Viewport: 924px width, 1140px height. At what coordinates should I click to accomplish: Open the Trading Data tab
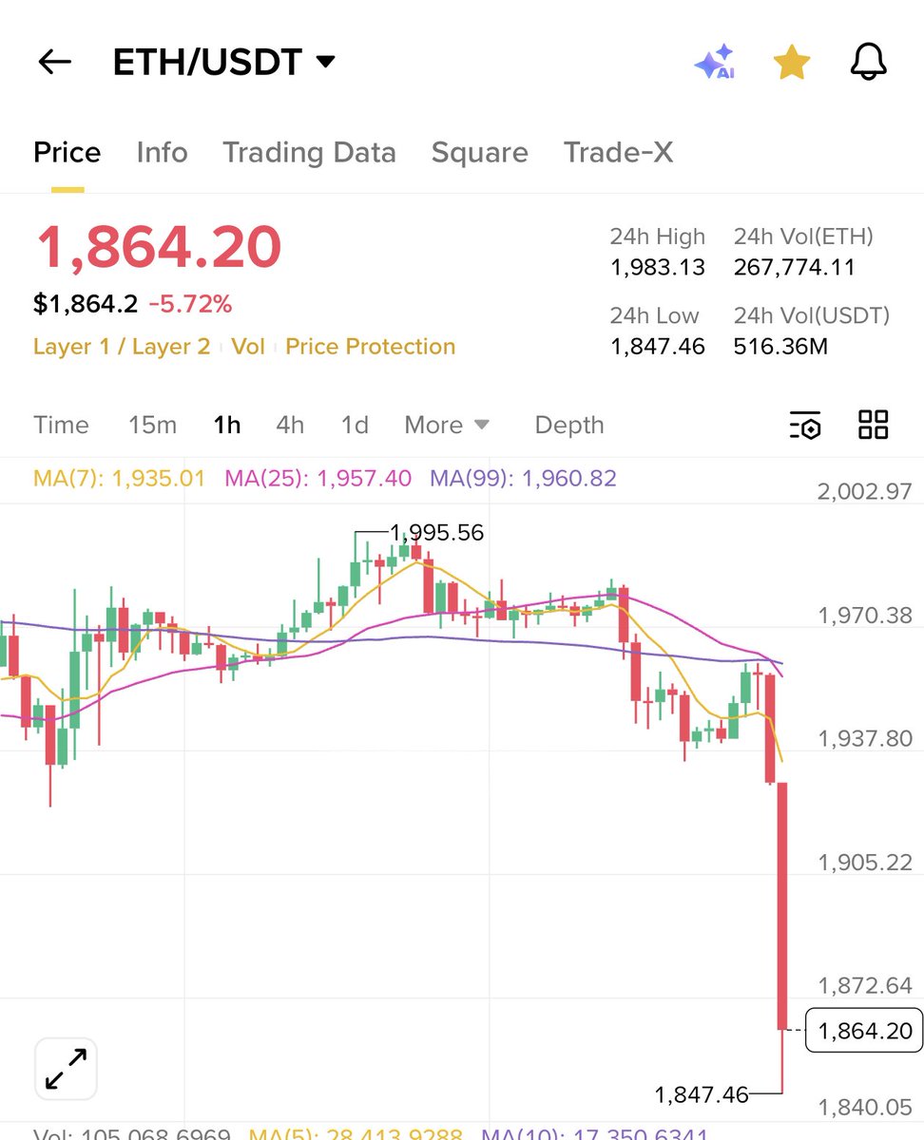click(x=309, y=153)
